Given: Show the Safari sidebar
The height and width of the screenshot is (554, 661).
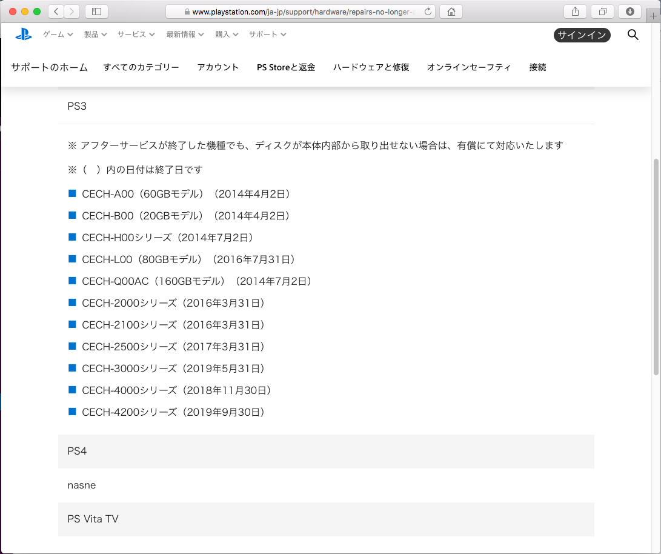Looking at the screenshot, I should [x=96, y=12].
